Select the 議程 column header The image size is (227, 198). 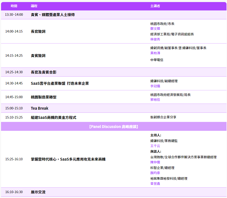(34, 6)
